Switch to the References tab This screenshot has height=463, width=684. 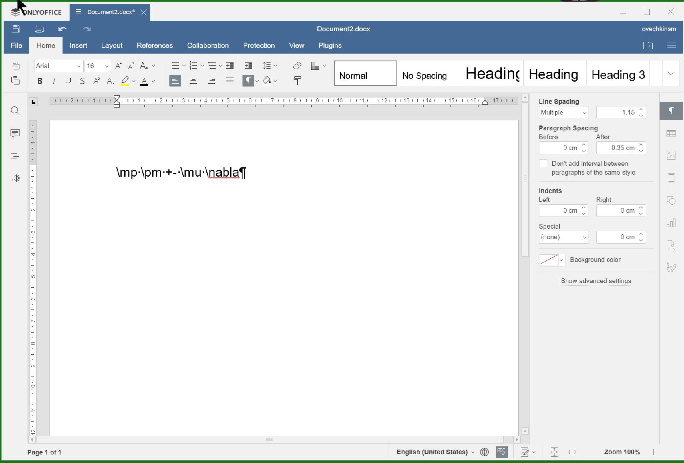155,45
